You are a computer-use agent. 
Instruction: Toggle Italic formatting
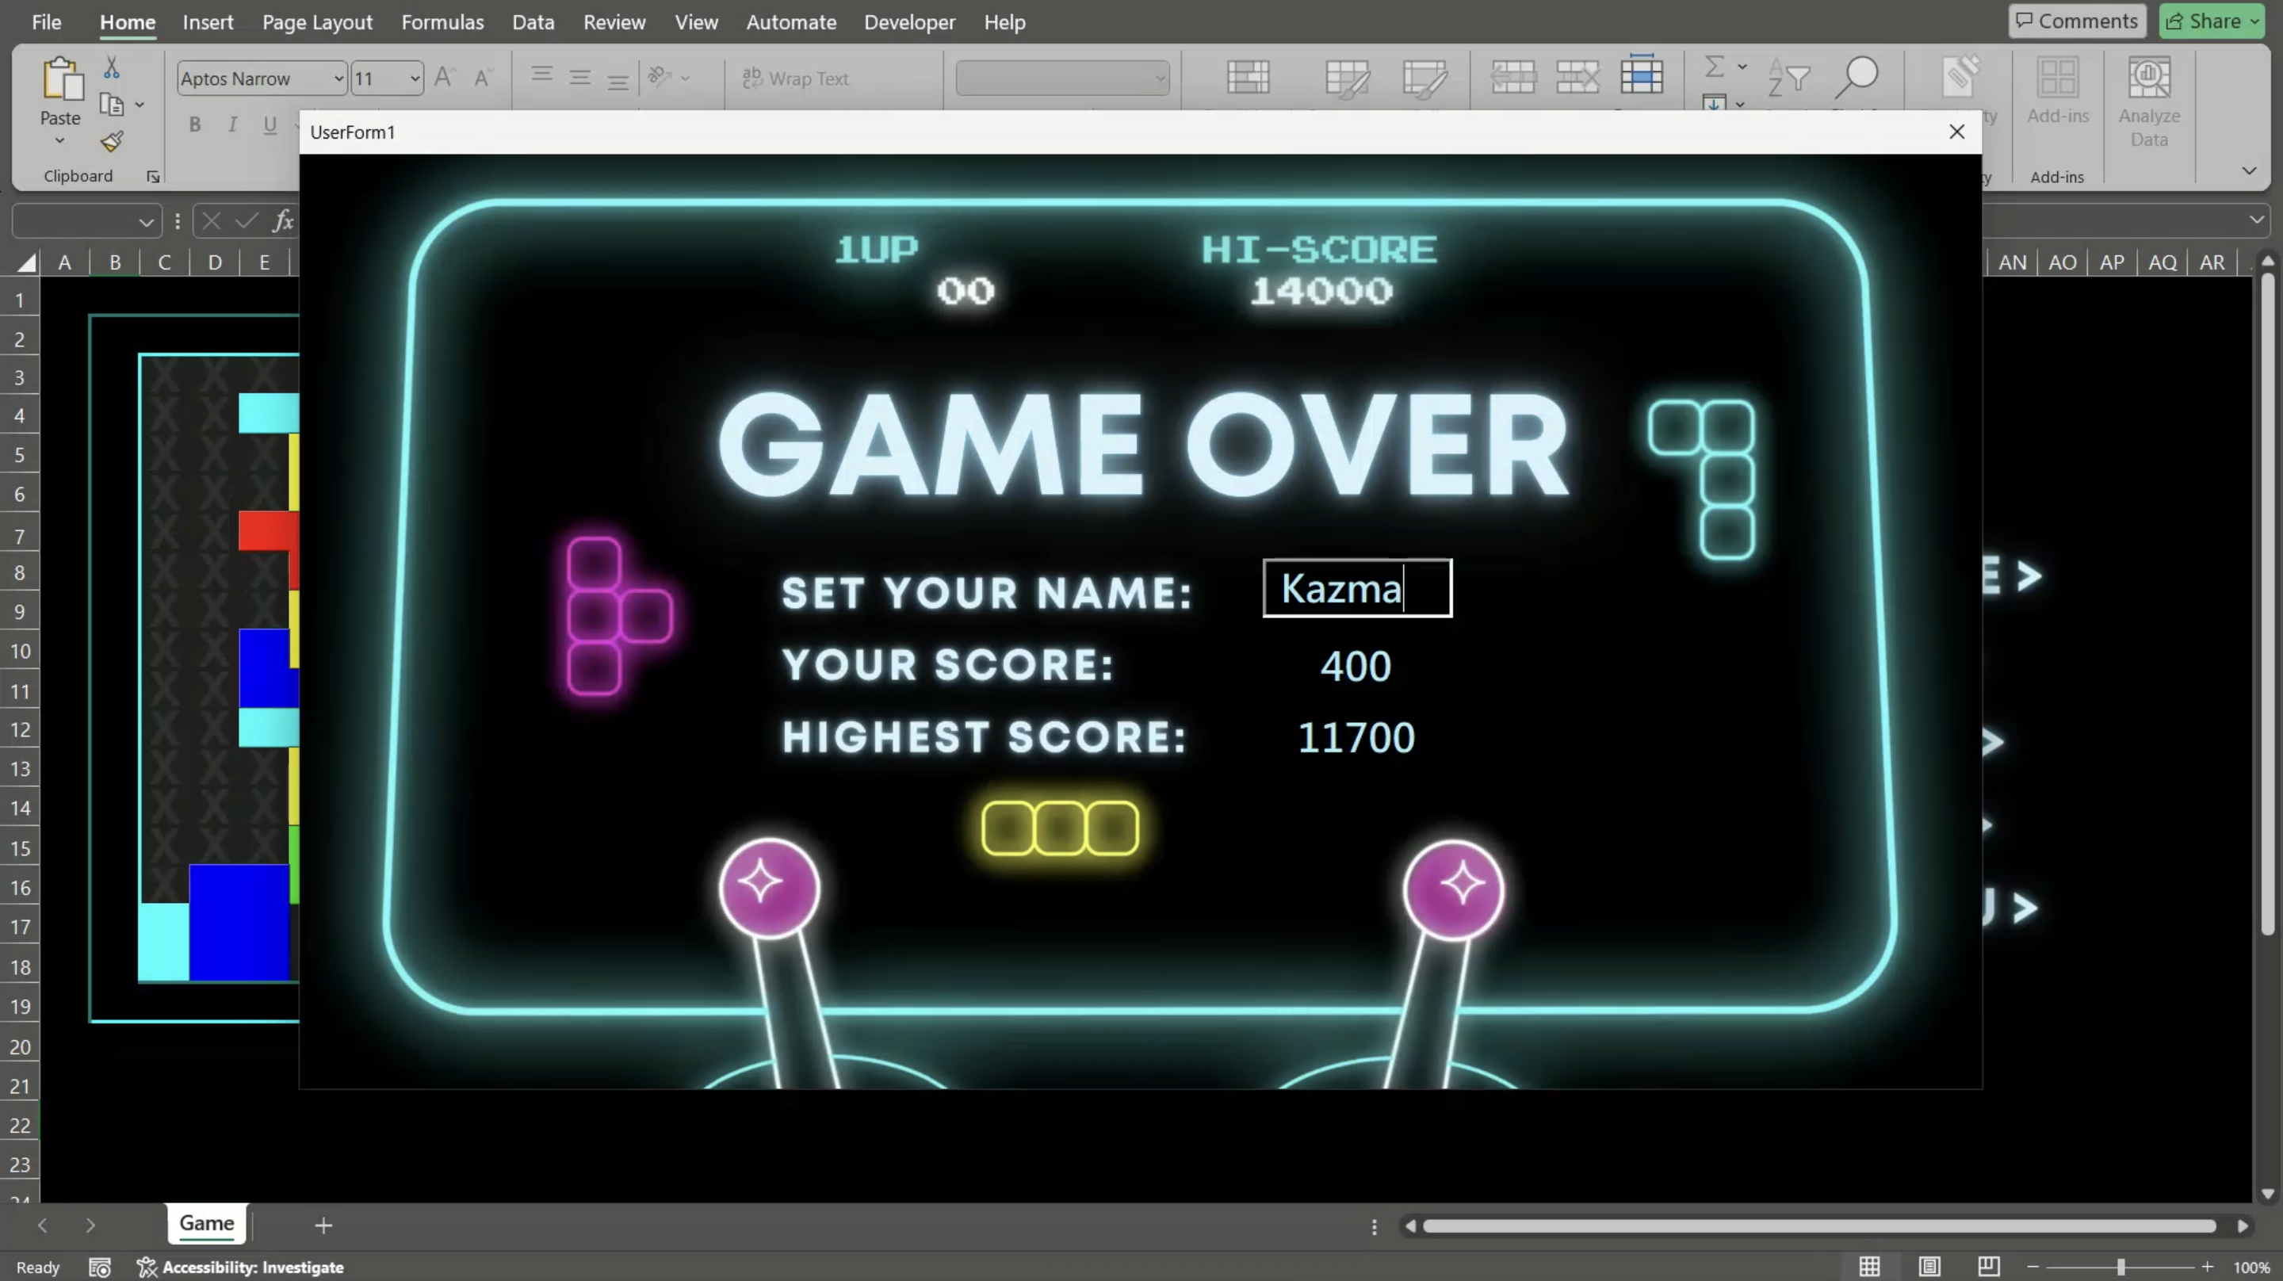click(x=232, y=125)
